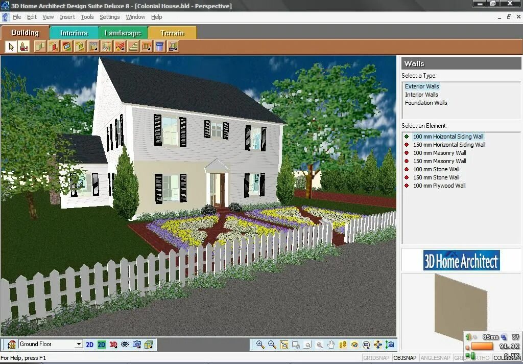Image resolution: width=523 pixels, height=364 pixels.
Task: Toggle GRIDSNAP in the status bar
Action: point(376,358)
